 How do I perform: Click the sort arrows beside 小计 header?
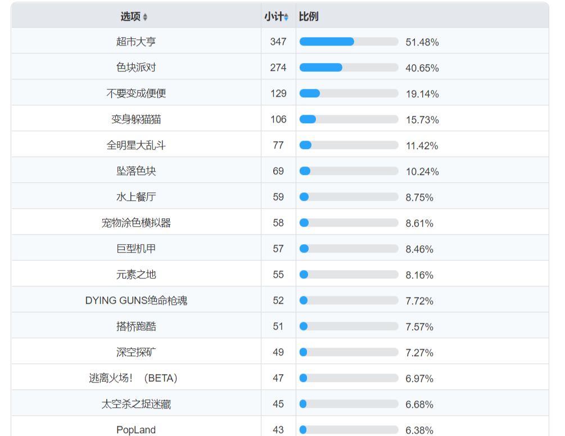tap(286, 17)
